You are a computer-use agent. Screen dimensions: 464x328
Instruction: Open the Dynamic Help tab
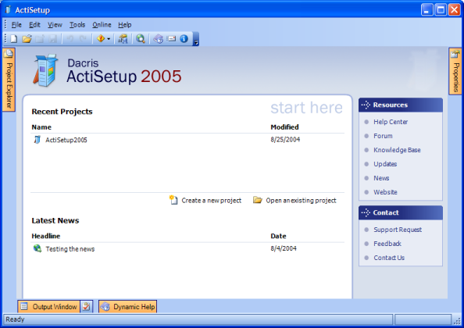coord(127,307)
